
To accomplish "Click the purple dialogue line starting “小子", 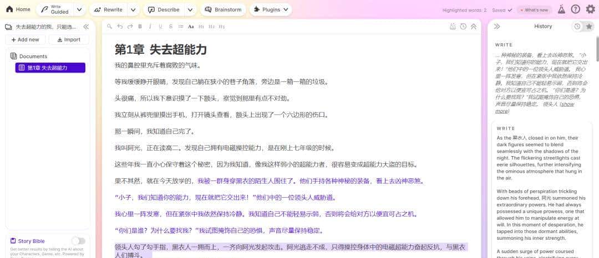I will pyautogui.click(x=225, y=198).
